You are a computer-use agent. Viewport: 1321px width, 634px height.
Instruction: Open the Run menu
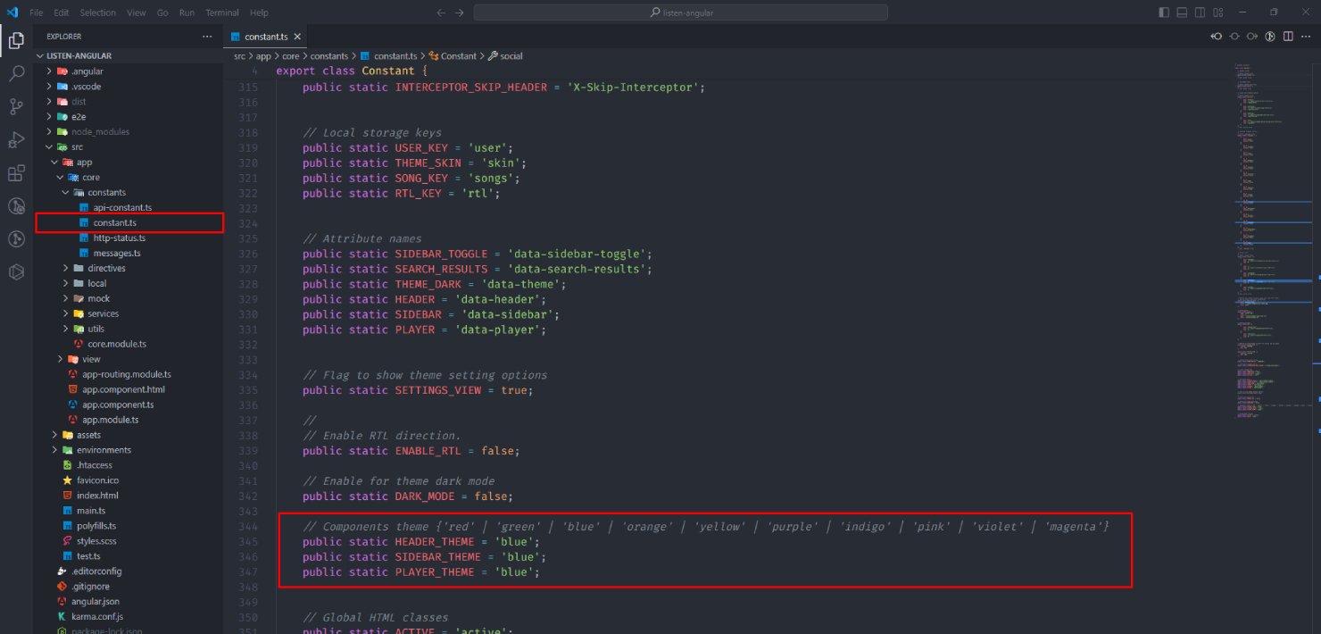[x=187, y=13]
